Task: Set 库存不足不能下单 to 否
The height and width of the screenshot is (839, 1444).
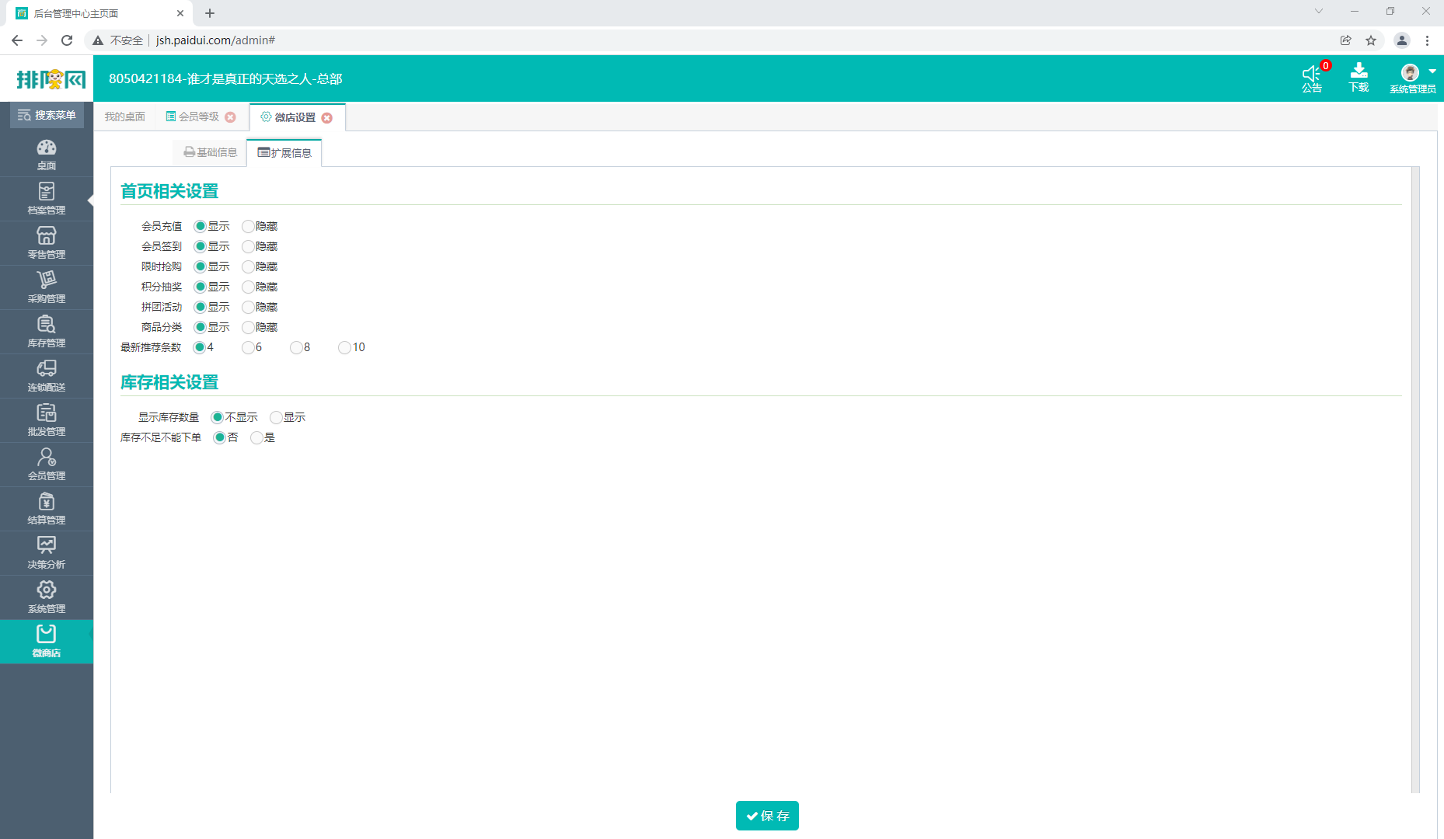Action: 219,438
